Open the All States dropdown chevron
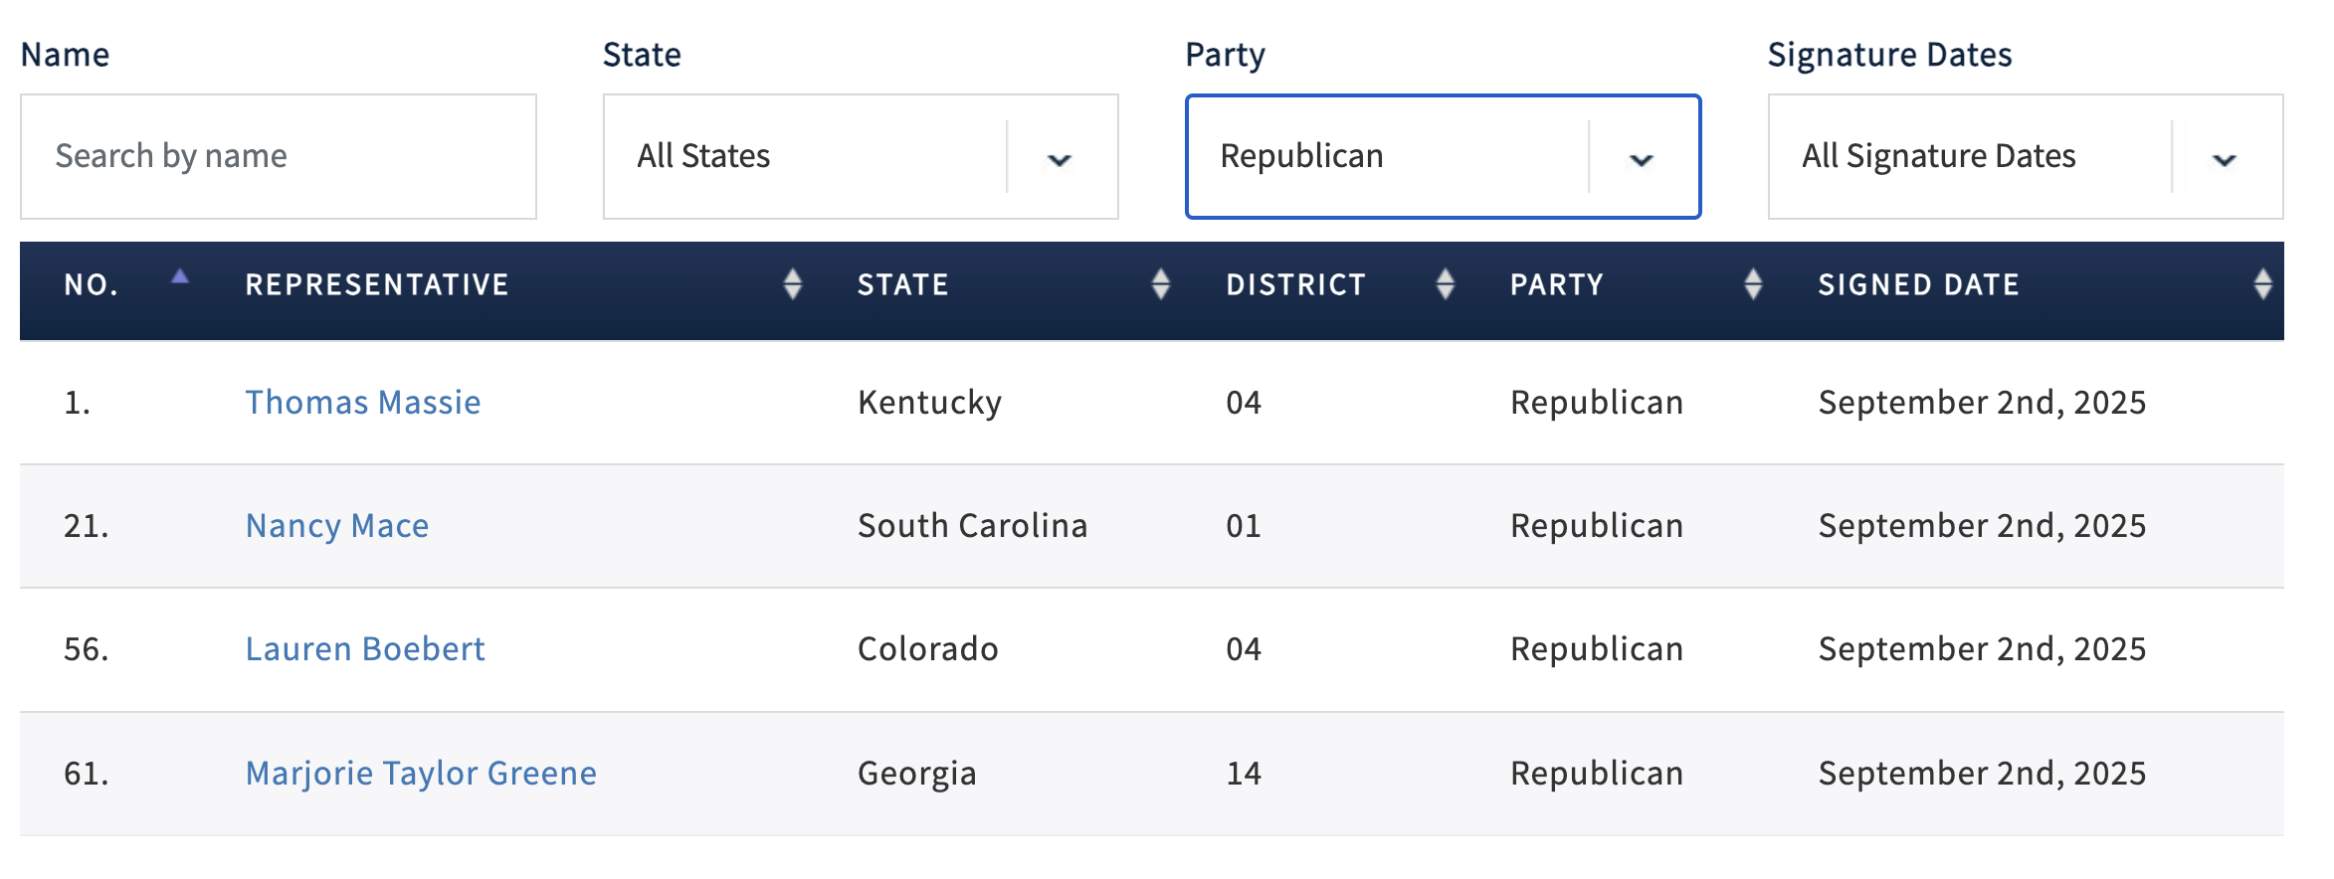This screenshot has height=879, width=2334. [x=1060, y=158]
